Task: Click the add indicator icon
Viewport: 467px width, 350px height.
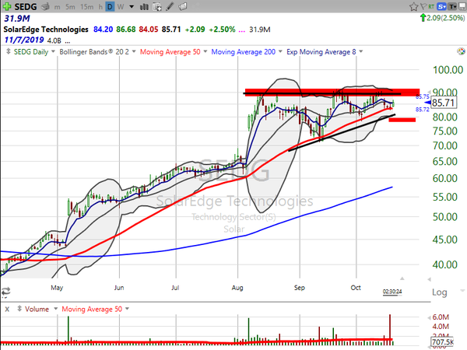Action: click(x=157, y=6)
